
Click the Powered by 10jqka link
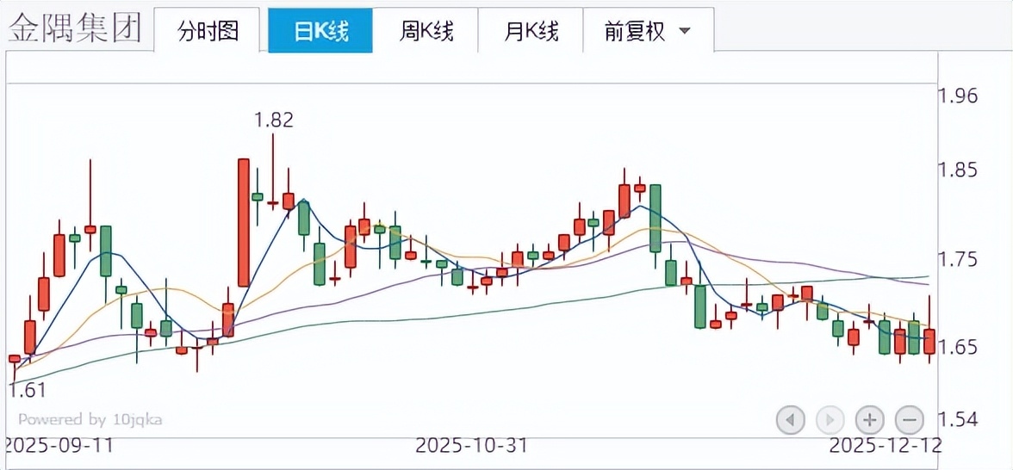pyautogui.click(x=90, y=420)
